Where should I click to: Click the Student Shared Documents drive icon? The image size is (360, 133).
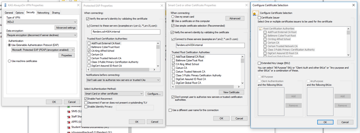(x=68, y=127)
